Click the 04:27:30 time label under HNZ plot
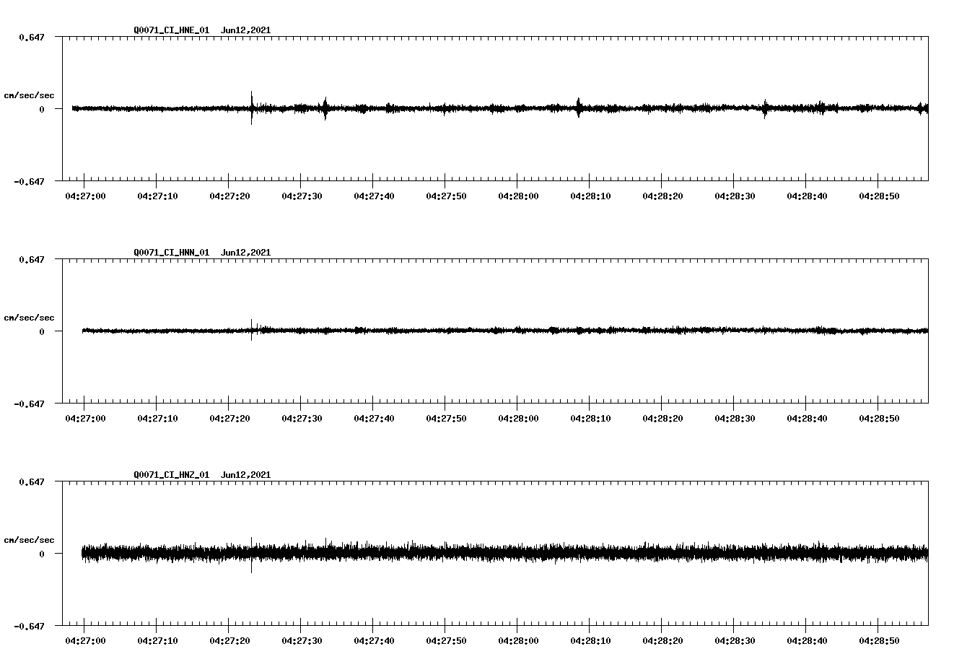 [x=302, y=641]
